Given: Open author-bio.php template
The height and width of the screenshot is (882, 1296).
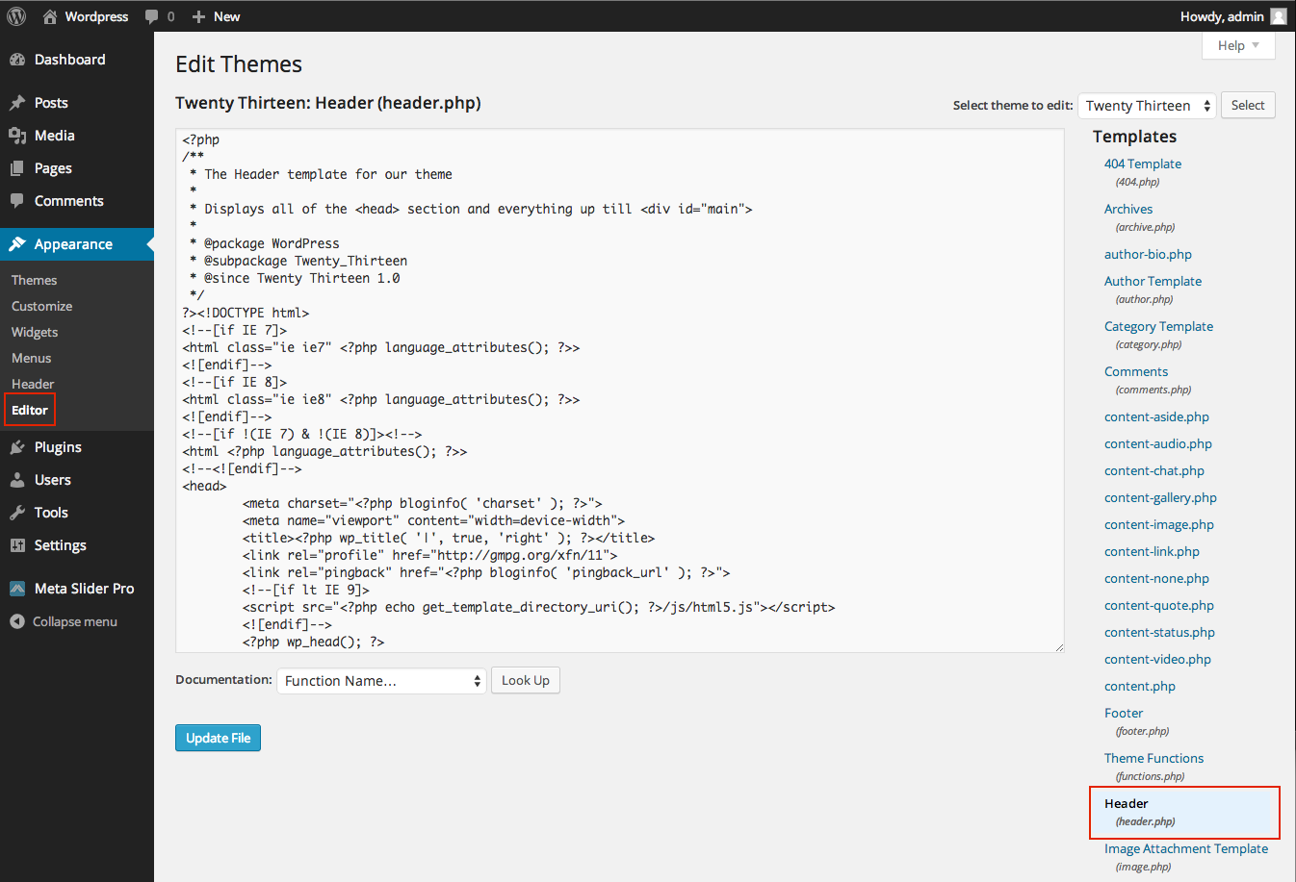Looking at the screenshot, I should (x=1148, y=254).
